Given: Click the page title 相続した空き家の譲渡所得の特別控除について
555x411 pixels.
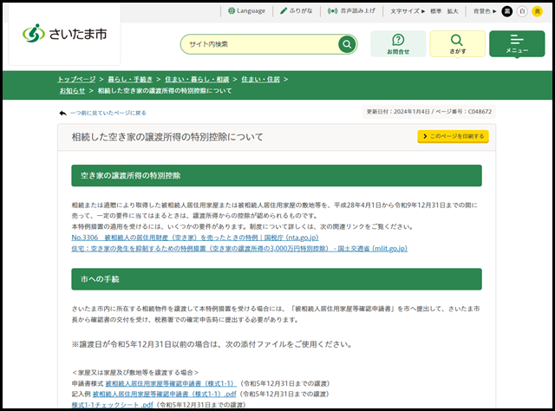Looking at the screenshot, I should 167,137.
